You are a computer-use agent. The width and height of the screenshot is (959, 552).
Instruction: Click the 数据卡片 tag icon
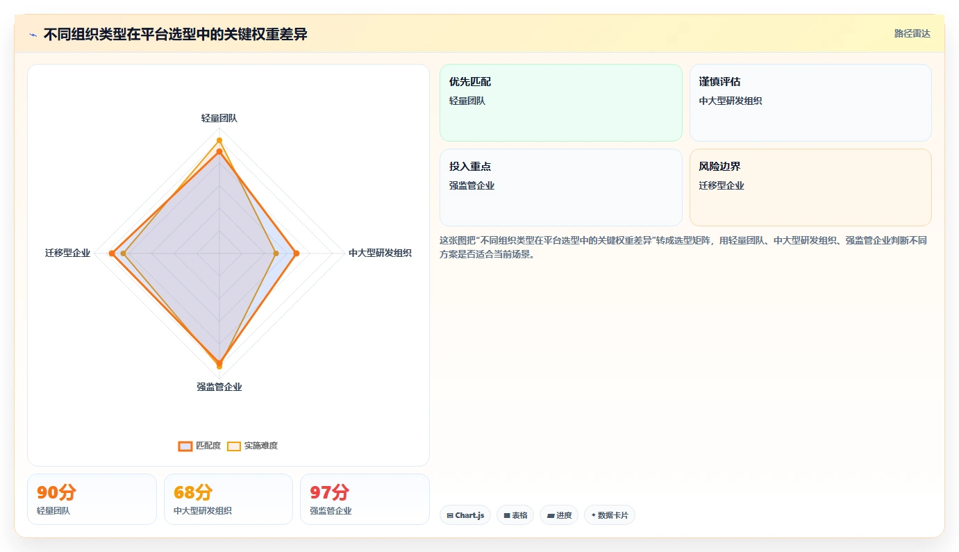594,515
